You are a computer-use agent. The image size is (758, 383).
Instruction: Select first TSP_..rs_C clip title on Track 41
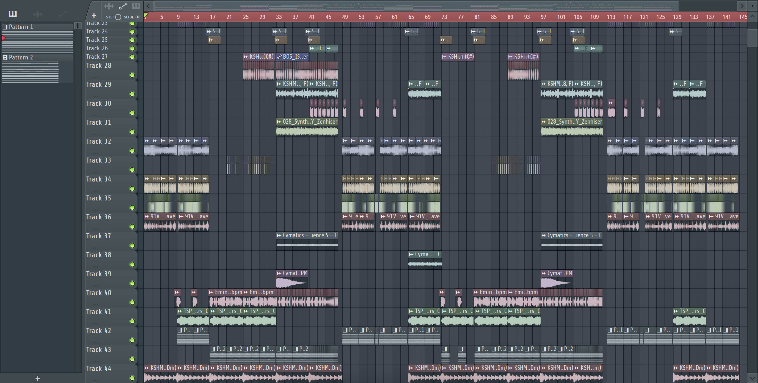click(x=196, y=311)
